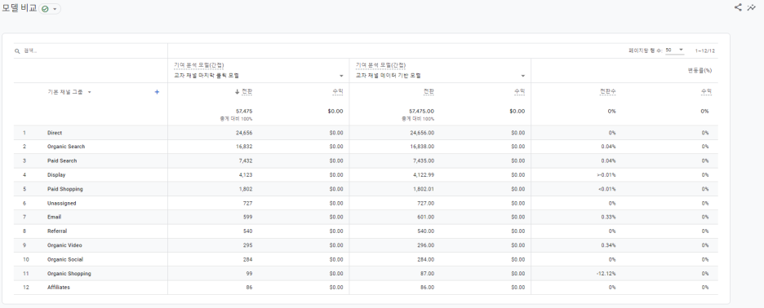The image size is (764, 308).
Task: Click the share report icon
Action: pyautogui.click(x=738, y=7)
